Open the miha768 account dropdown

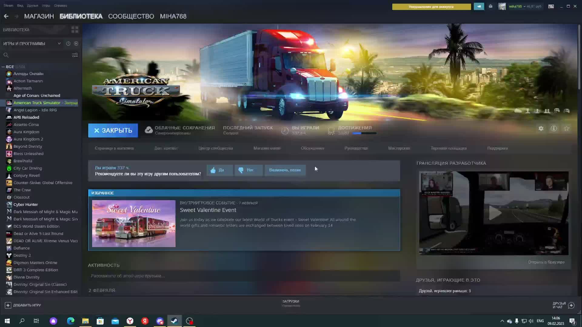[x=517, y=6]
